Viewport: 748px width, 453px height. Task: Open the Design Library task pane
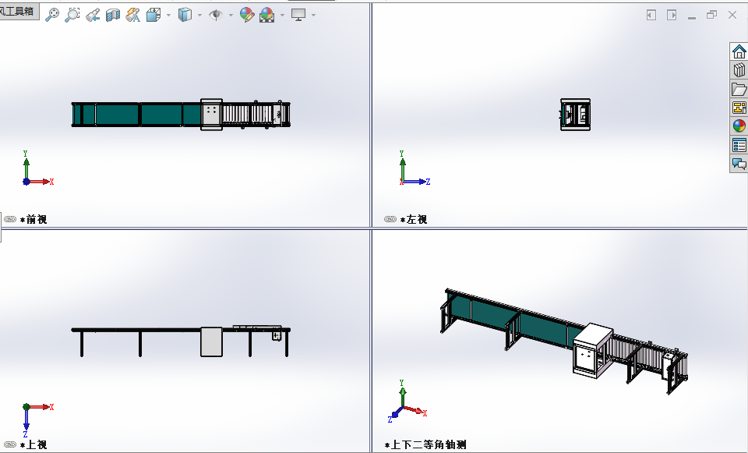(x=739, y=70)
